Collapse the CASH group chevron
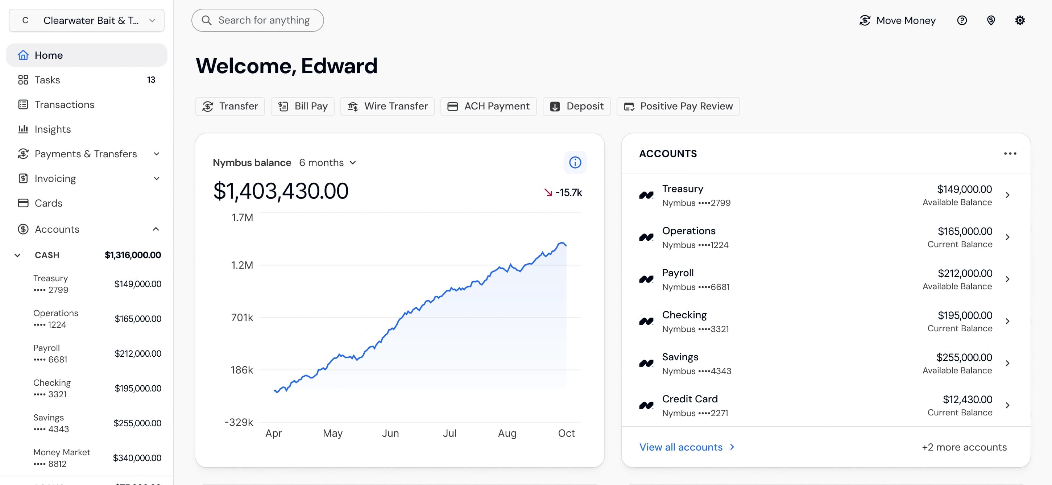This screenshot has width=1052, height=485. [17, 255]
